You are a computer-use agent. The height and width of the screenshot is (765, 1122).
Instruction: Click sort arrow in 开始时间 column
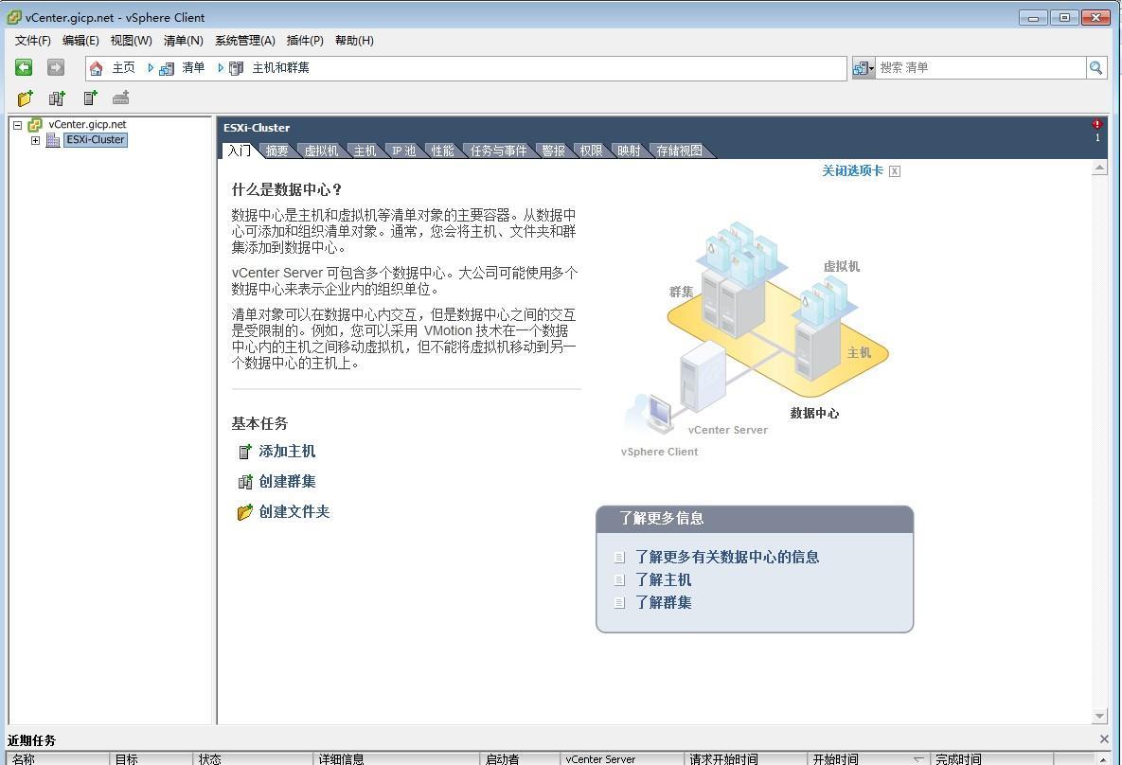coord(918,758)
